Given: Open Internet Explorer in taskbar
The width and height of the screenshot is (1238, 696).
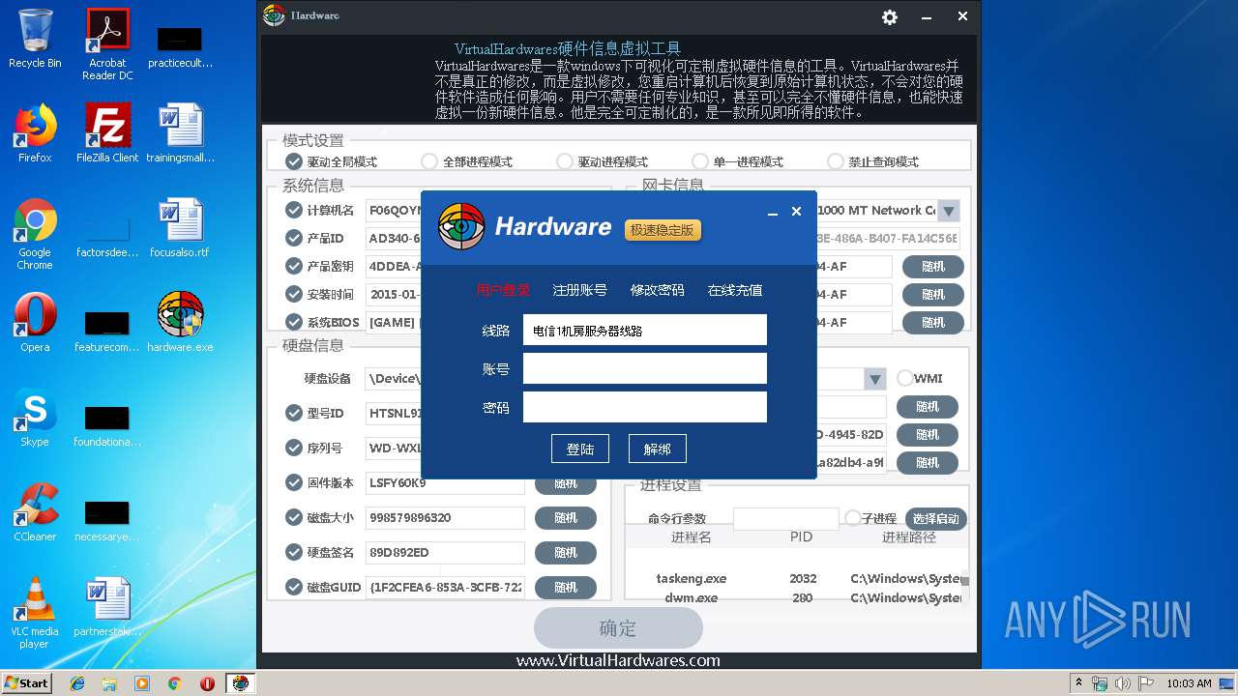Looking at the screenshot, I should pos(77,683).
